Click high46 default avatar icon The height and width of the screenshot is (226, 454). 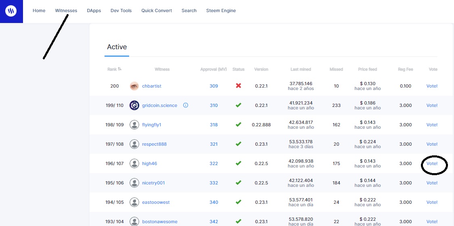pos(134,163)
